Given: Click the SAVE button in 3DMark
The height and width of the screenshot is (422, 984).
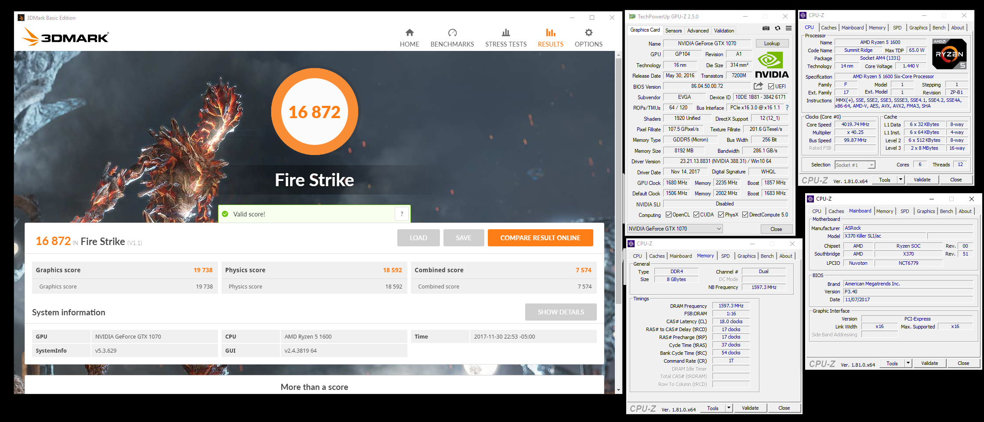Looking at the screenshot, I should point(464,238).
